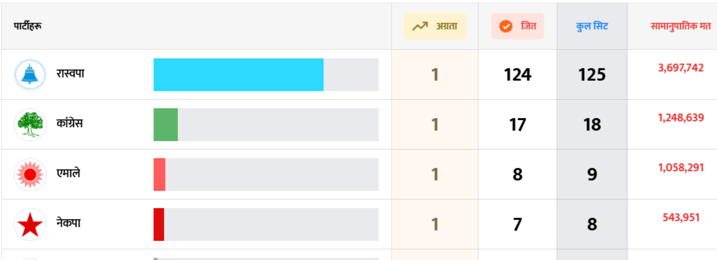Click the cyan रास्वपा seat progress bar
The height and width of the screenshot is (260, 717).
point(238,75)
